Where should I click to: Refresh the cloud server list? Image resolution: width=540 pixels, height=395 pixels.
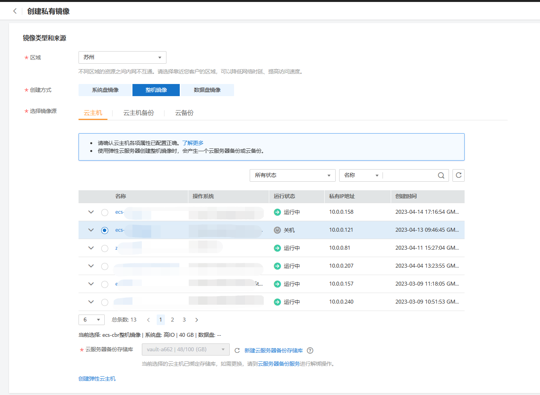458,175
